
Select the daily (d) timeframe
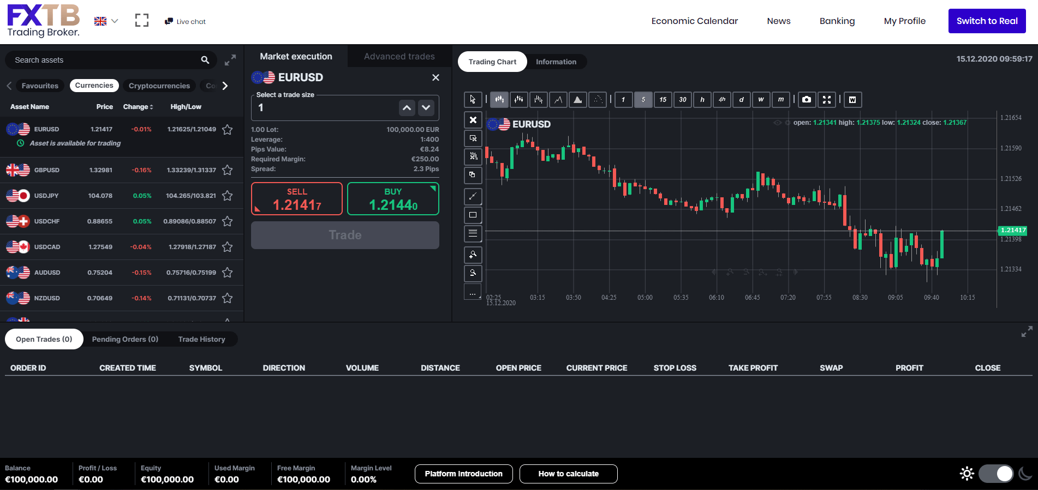[741, 100]
